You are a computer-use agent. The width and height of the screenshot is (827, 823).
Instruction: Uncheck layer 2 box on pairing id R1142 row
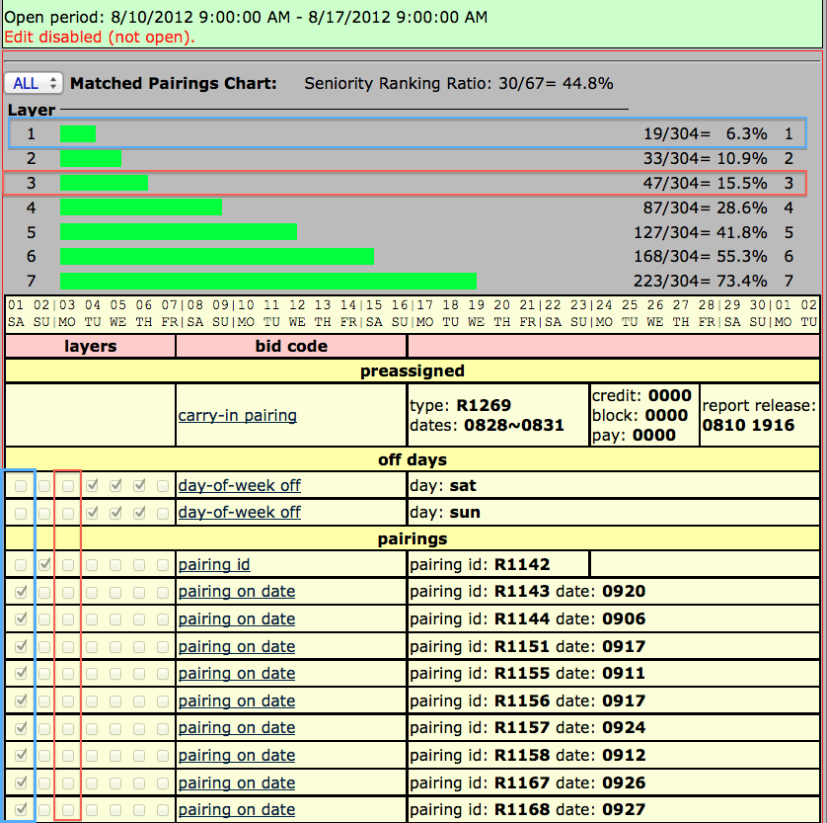pyautogui.click(x=45, y=564)
